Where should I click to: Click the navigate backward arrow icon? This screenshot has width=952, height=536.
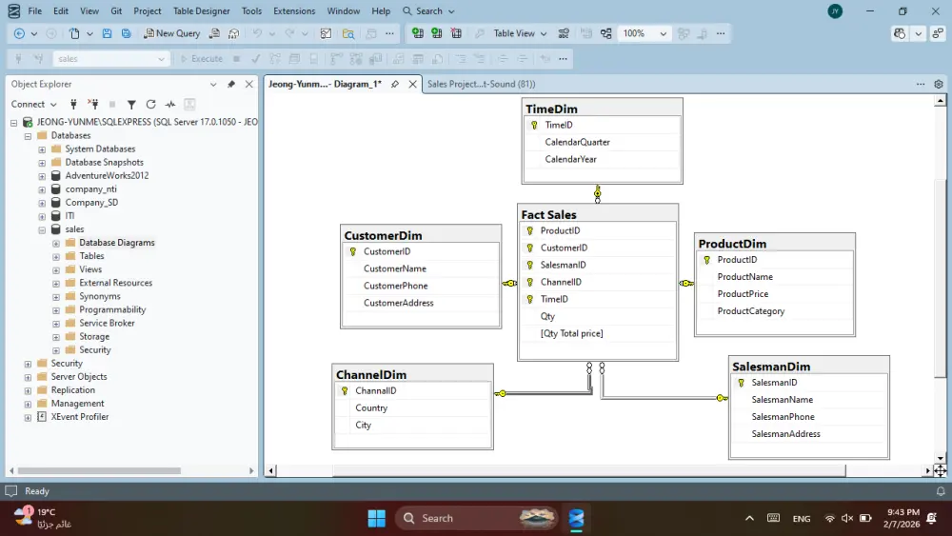pos(19,33)
